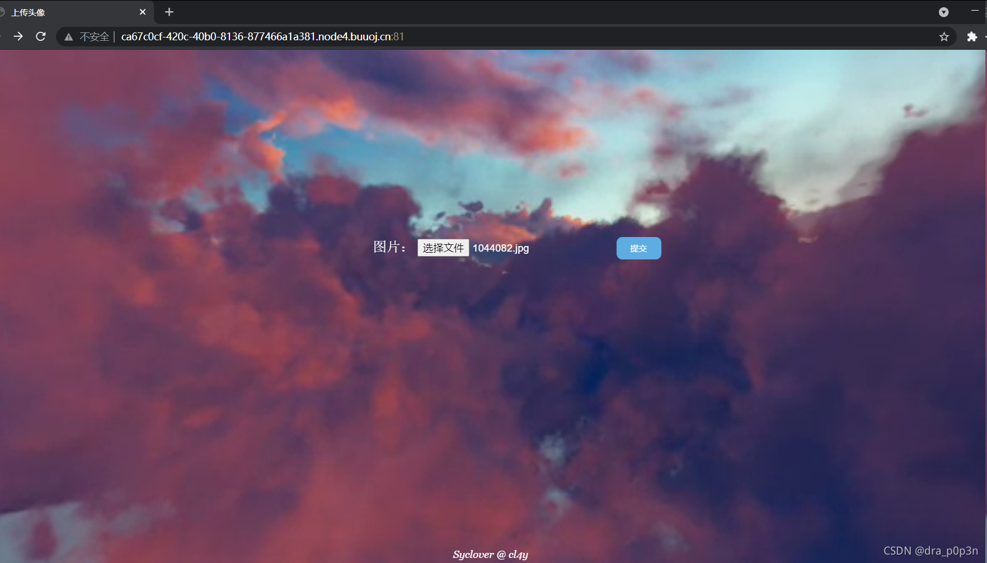Close the 上传头像 tab
The width and height of the screenshot is (987, 563).
pos(143,12)
